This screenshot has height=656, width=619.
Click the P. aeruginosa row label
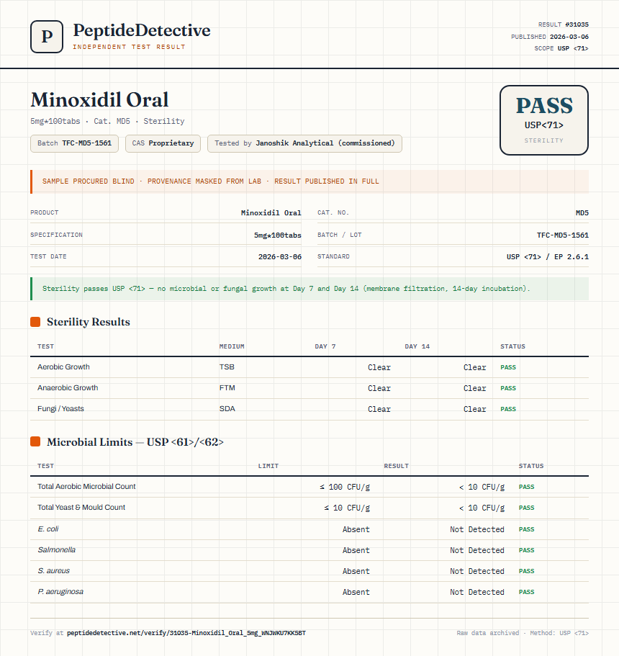click(60, 592)
